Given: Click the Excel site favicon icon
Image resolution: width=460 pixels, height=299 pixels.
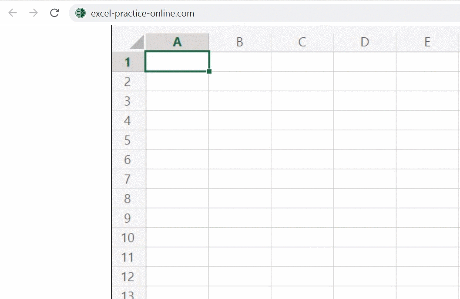Looking at the screenshot, I should (x=81, y=13).
